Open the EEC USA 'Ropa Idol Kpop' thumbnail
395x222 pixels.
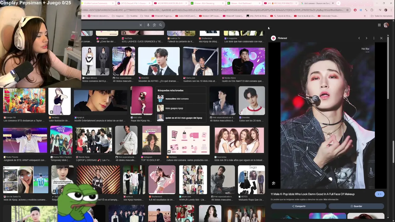141,101
